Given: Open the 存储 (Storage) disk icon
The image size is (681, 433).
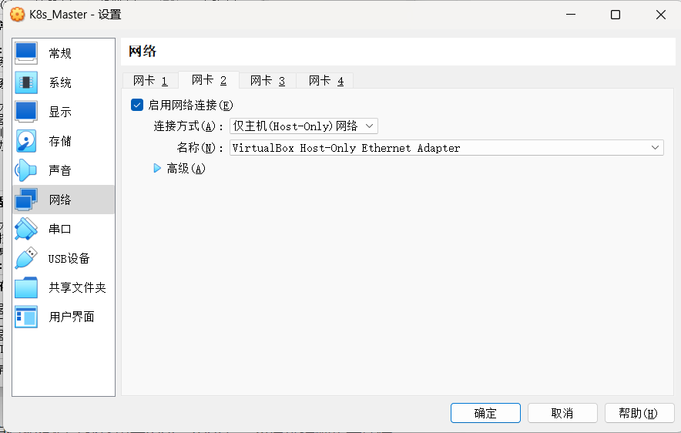Looking at the screenshot, I should pyautogui.click(x=26, y=141).
